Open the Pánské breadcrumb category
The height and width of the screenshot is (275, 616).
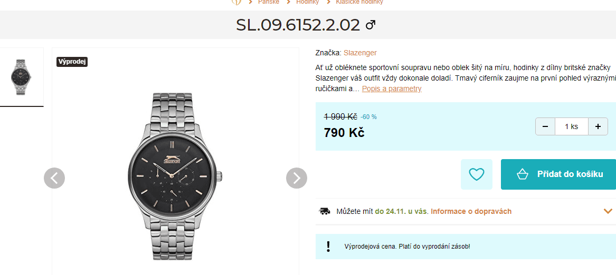tap(269, 2)
